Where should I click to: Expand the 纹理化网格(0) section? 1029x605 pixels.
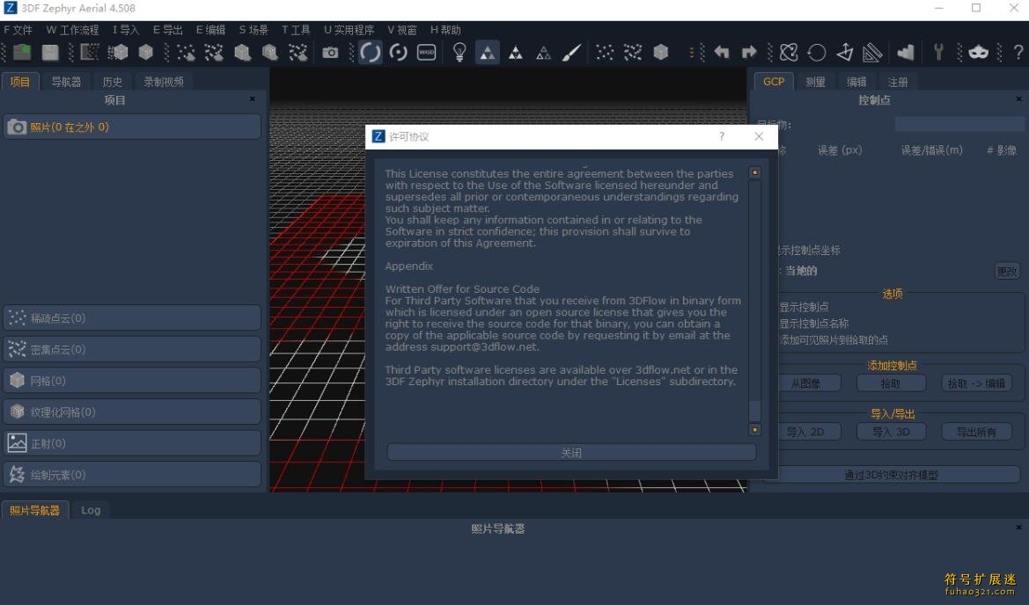point(132,412)
